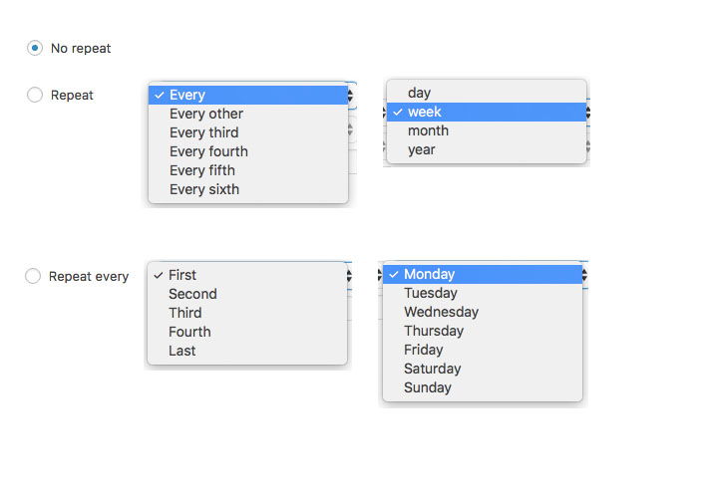Click the Every dropdown stepper arrows

[x=351, y=96]
